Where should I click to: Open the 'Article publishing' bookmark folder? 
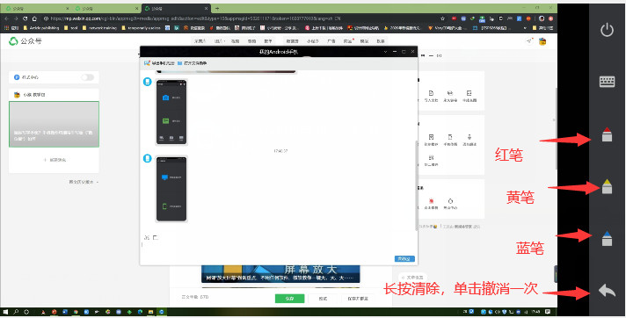click(x=41, y=28)
